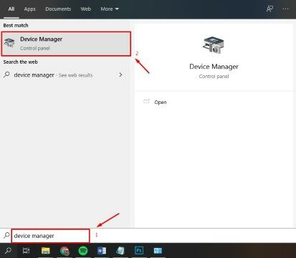
Task: Expand web results chevron arrow
Action: pyautogui.click(x=120, y=75)
